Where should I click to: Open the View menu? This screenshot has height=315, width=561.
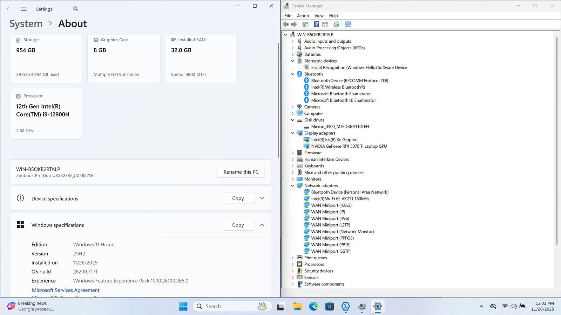319,16
